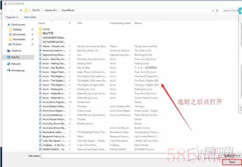
Task: Open Pictures in Quick access
Action: click(17, 44)
